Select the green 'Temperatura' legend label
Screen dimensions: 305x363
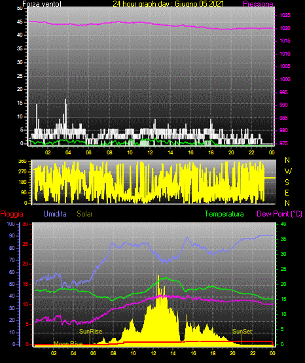click(224, 214)
